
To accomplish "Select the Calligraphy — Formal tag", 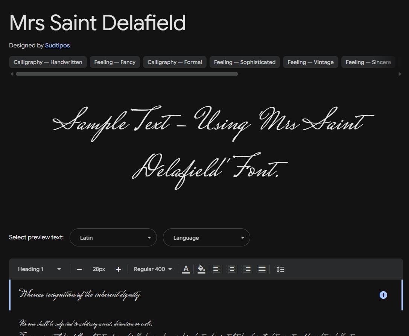I will pyautogui.click(x=175, y=62).
